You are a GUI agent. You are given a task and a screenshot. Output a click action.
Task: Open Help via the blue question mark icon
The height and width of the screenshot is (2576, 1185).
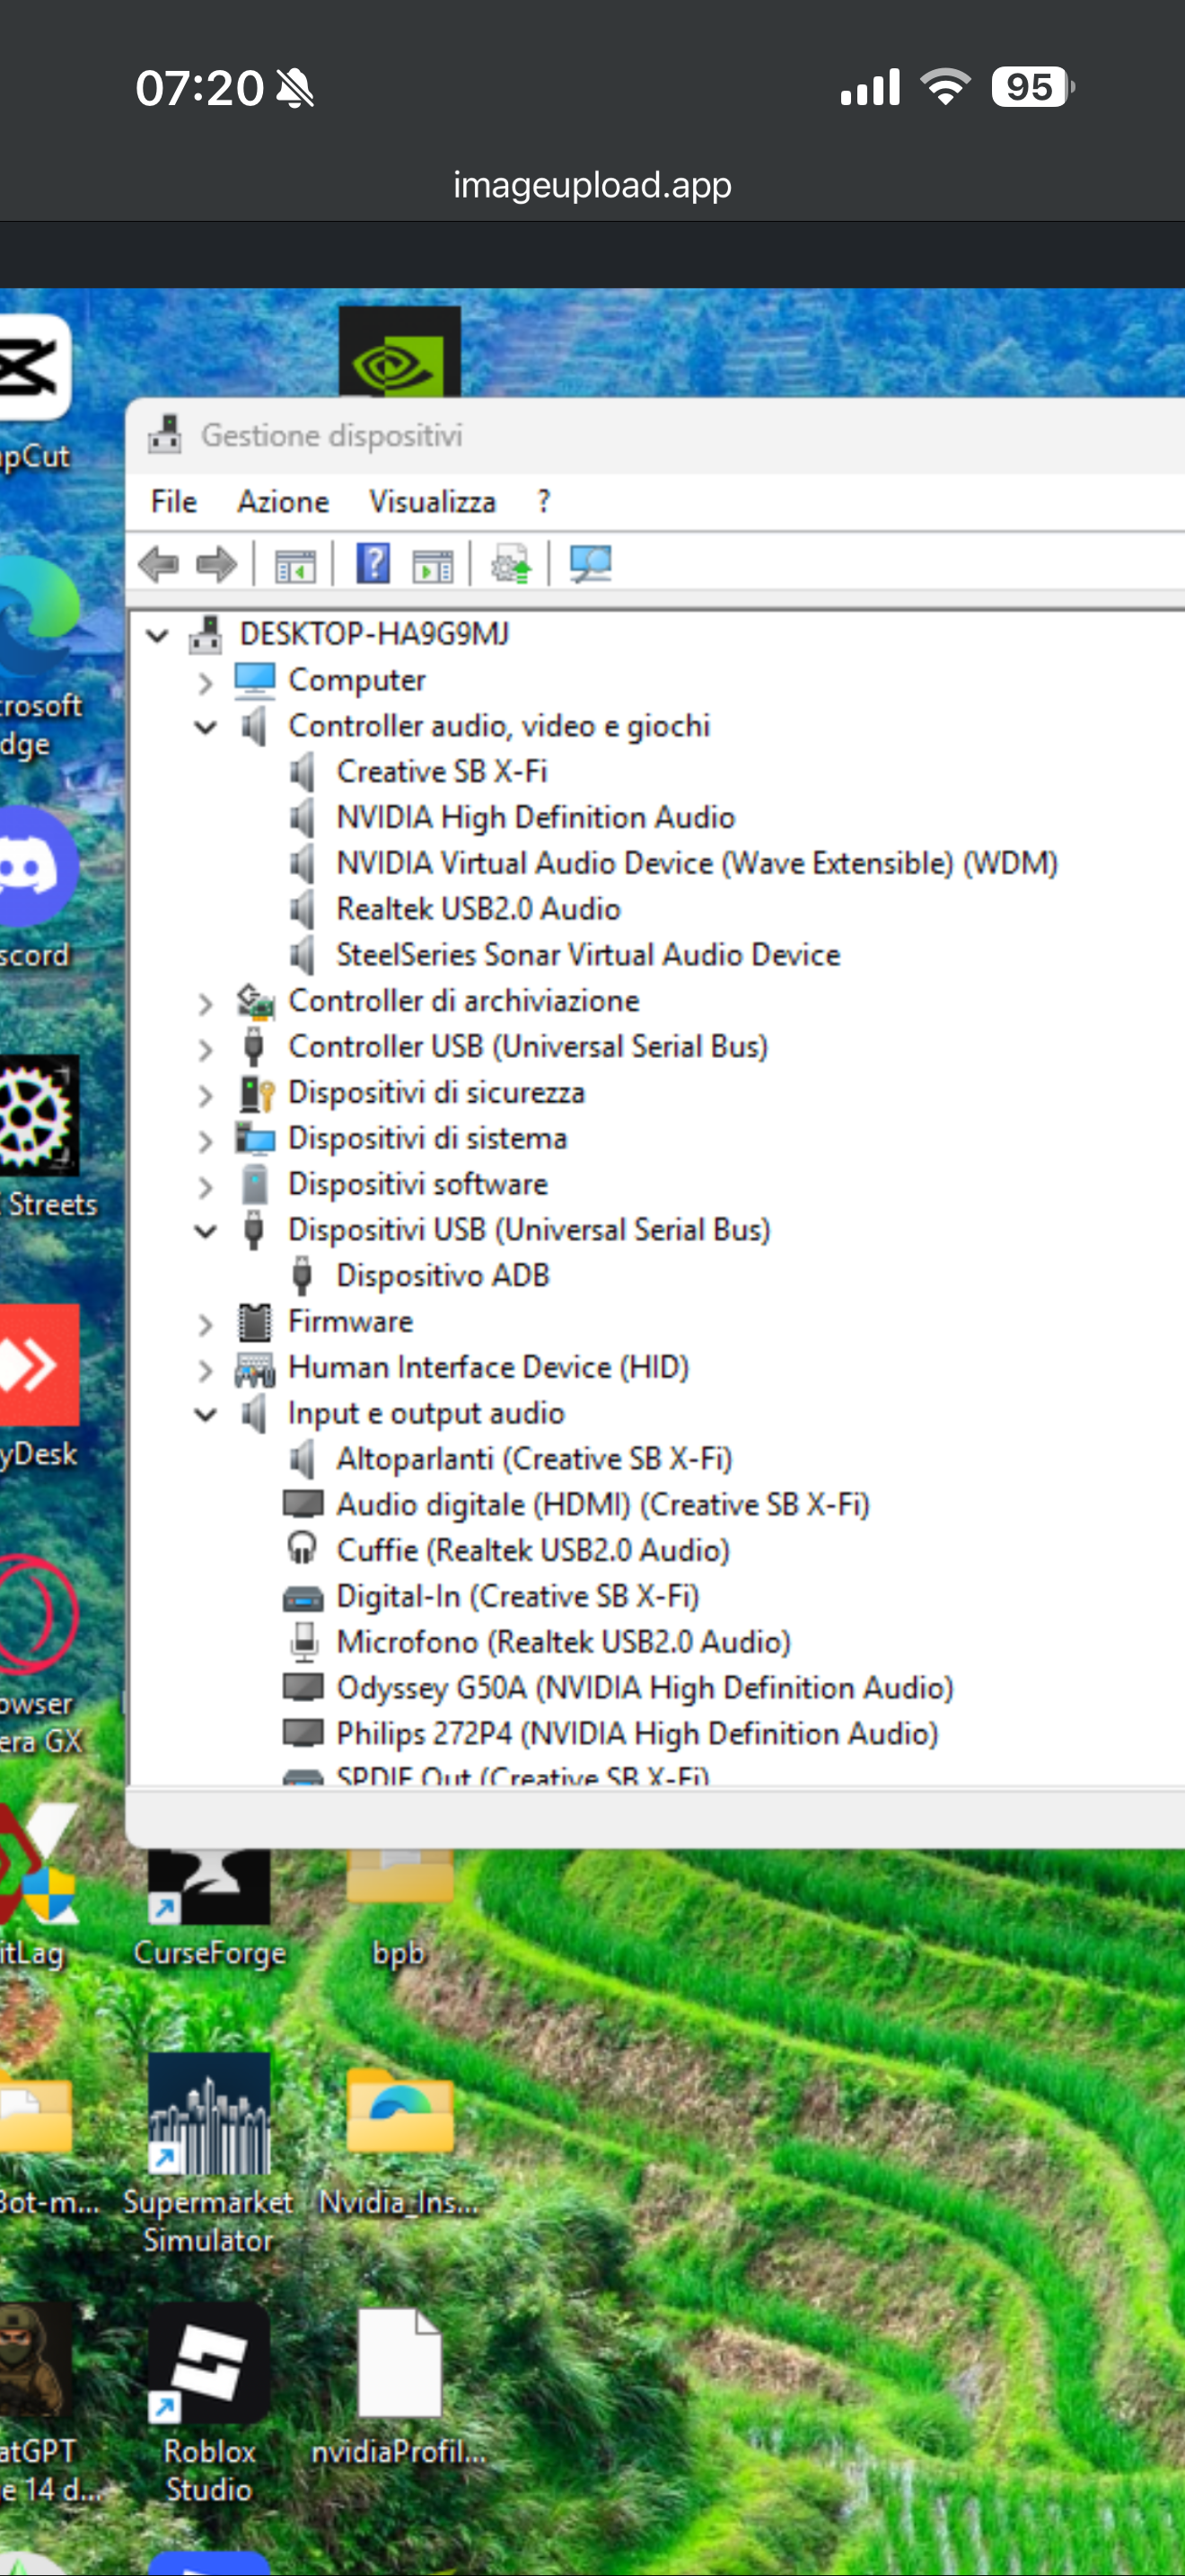click(373, 565)
